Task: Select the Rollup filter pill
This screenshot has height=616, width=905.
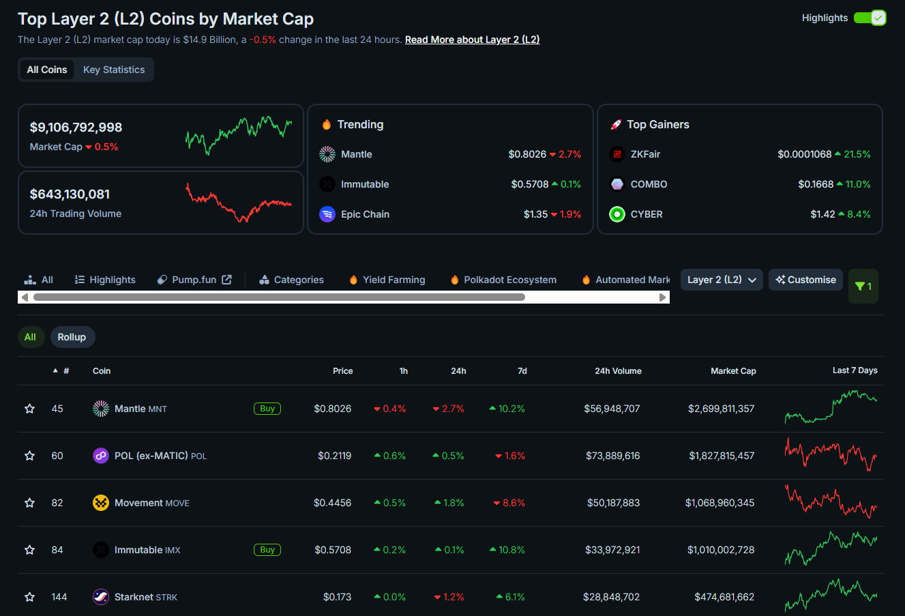Action: pos(72,337)
